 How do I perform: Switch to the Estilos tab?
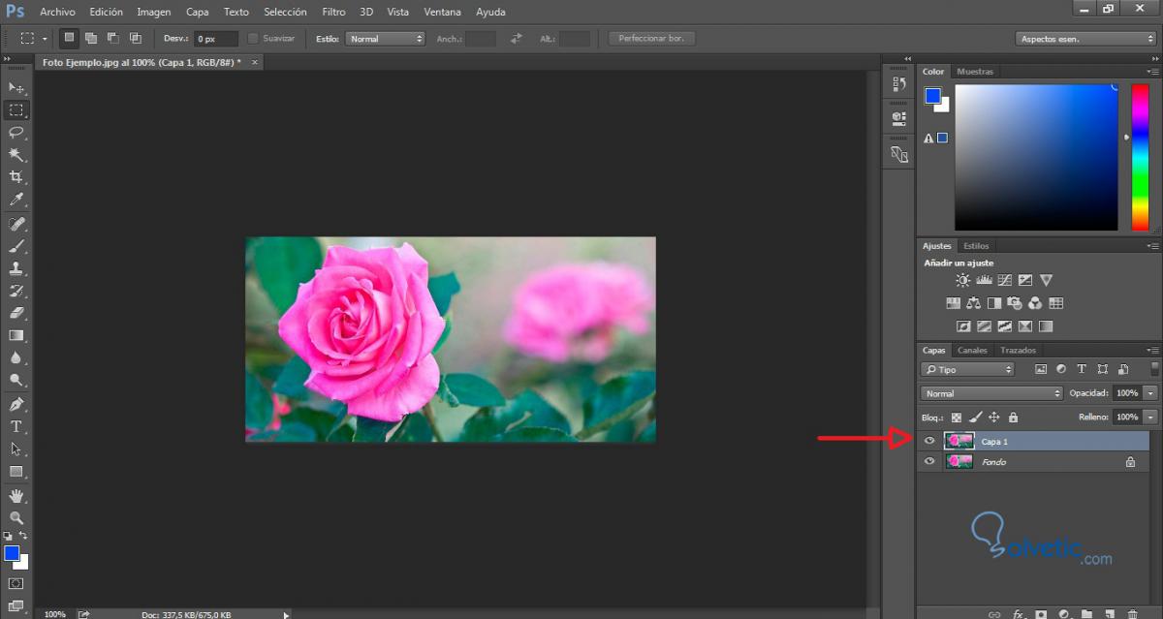point(976,246)
